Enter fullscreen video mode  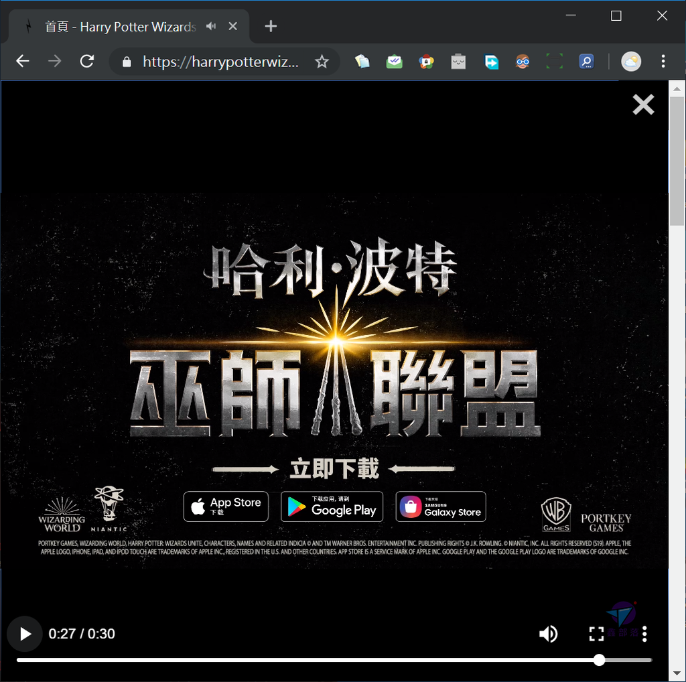[x=596, y=634]
